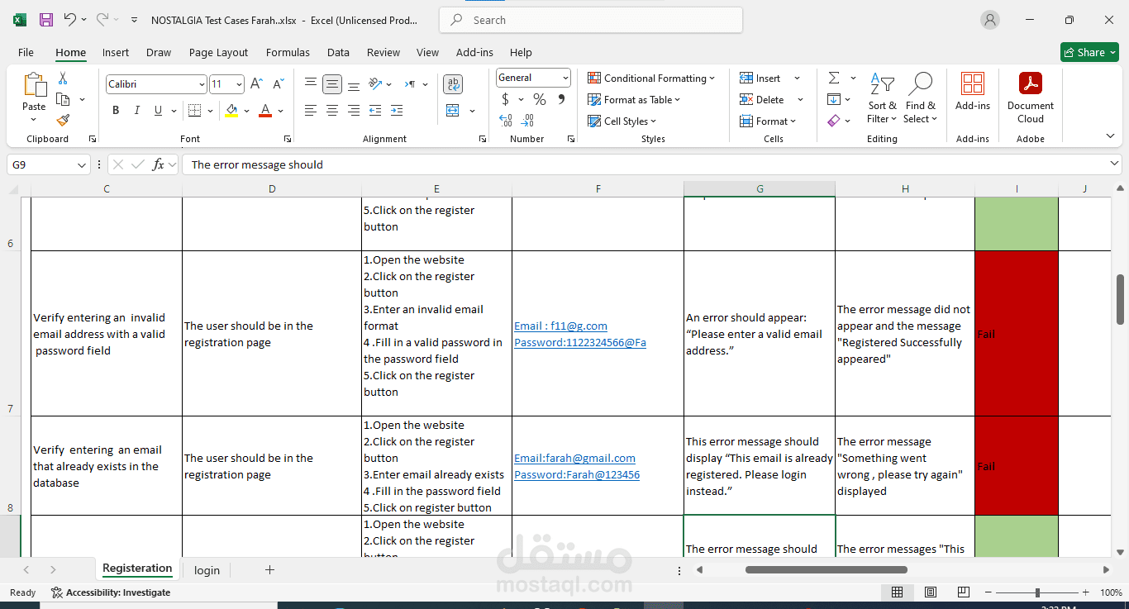Decrease font size with the A-down icon
The height and width of the screenshot is (609, 1129).
[279, 84]
